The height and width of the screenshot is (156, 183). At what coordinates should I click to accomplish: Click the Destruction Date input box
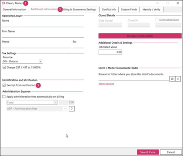point(168,25)
